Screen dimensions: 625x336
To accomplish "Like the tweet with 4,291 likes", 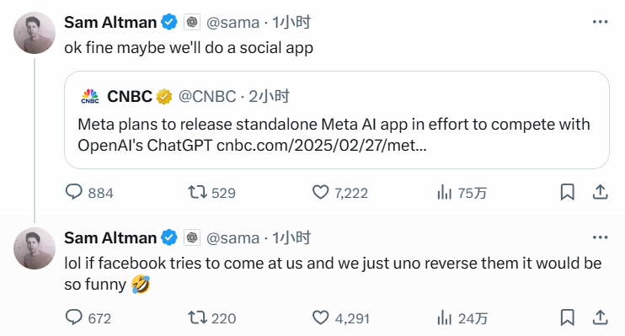I will pyautogui.click(x=320, y=317).
